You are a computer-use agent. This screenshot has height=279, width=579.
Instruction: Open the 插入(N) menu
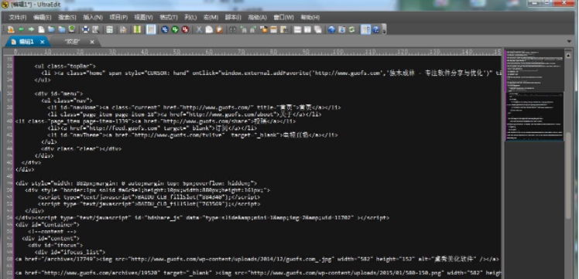coord(93,17)
